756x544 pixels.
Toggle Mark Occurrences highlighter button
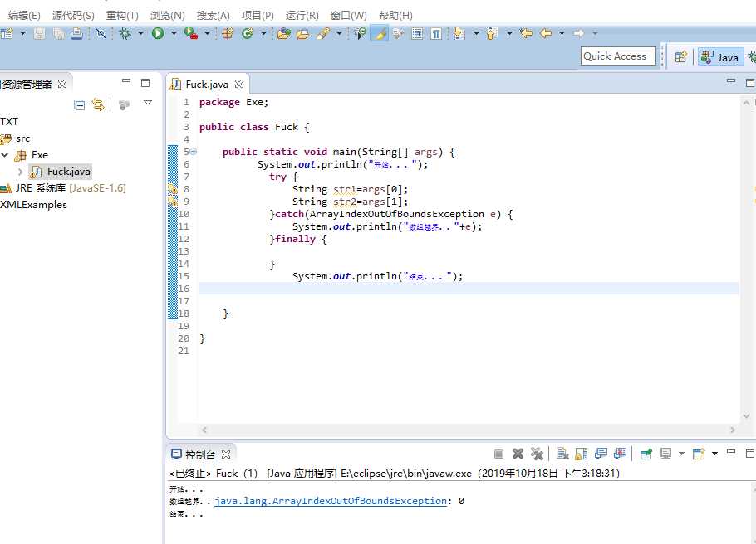click(378, 33)
